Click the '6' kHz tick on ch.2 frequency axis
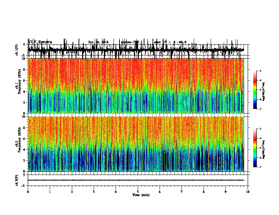 (x=25, y=139)
